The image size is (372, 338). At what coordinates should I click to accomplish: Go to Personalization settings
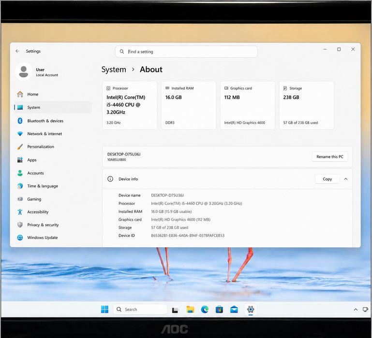[x=53, y=147]
